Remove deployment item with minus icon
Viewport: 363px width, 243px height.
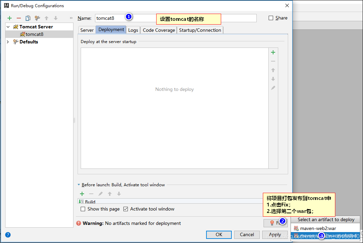273,61
